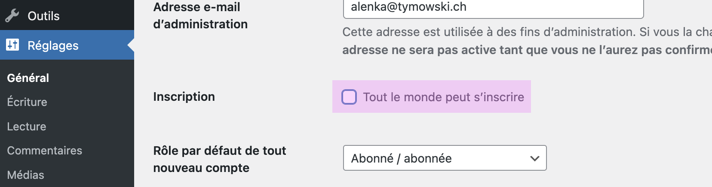This screenshot has height=187, width=712.
Task: Click the pointer arrow on the Réglages item
Action: click(x=131, y=45)
